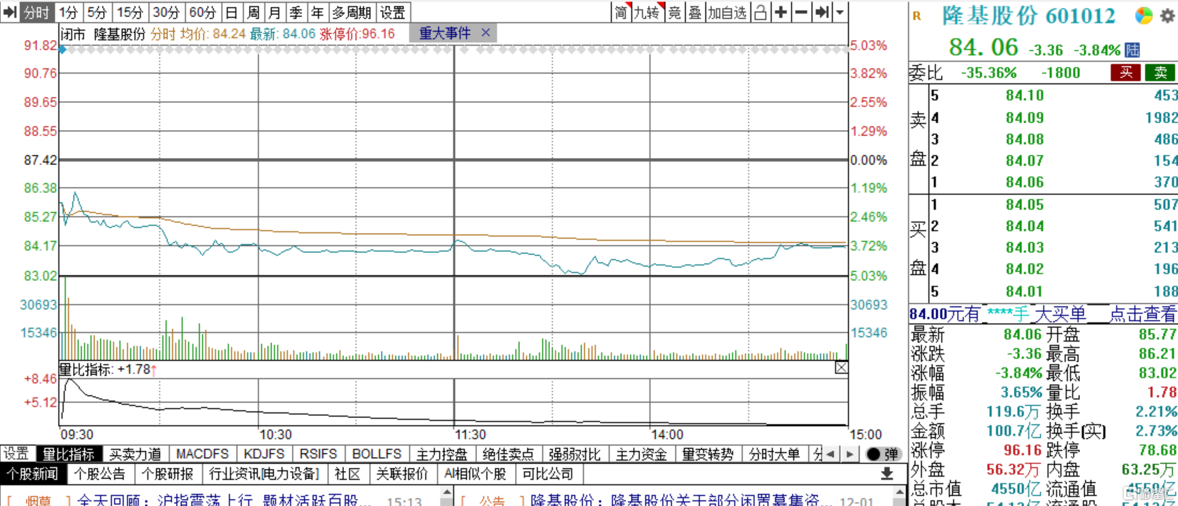The image size is (1178, 506).
Task: Switch to the 日 daily K-line
Action: point(231,12)
